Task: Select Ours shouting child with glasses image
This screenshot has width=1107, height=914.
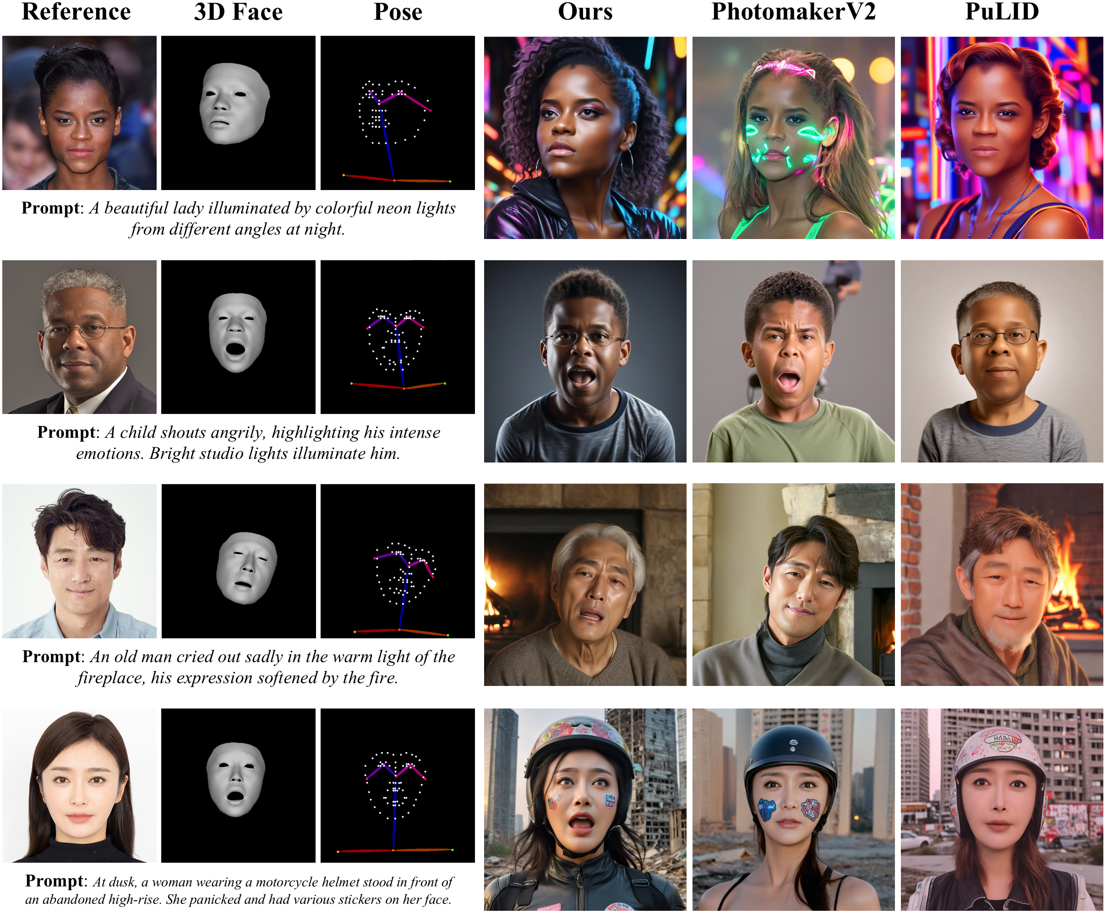Action: click(585, 361)
